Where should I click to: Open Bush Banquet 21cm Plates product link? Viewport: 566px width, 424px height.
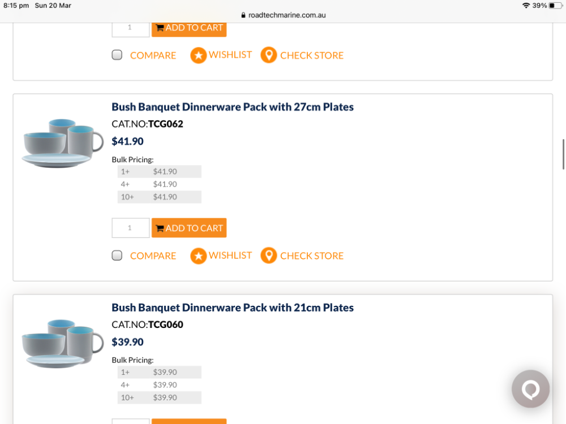233,308
